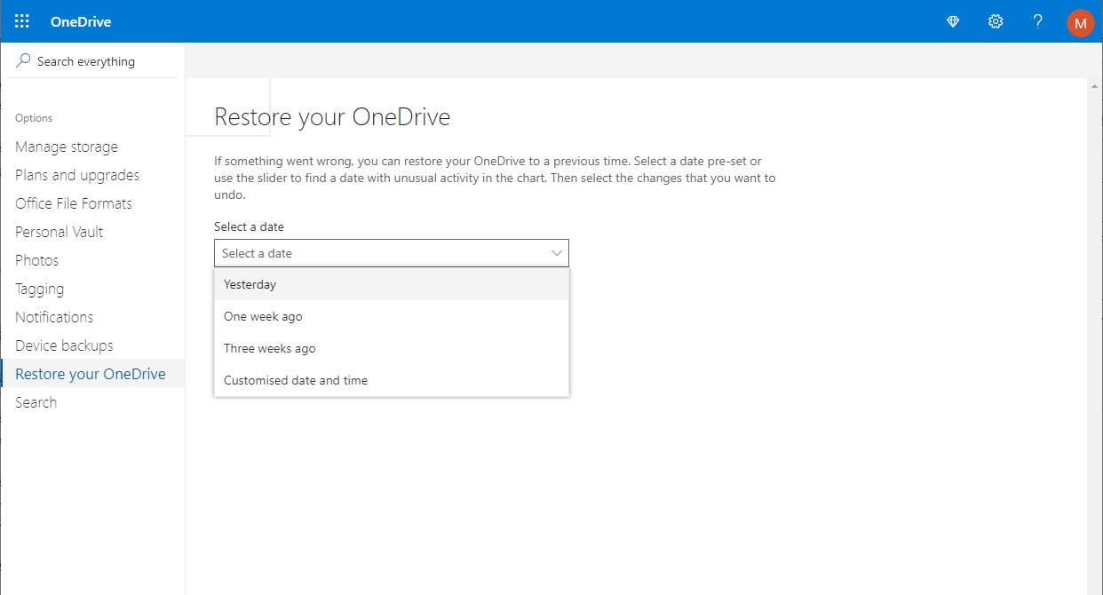Click the OneDrive title link

(x=81, y=21)
